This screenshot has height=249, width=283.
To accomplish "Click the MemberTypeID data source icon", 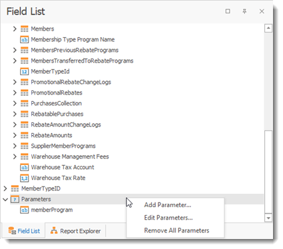I will (15, 188).
